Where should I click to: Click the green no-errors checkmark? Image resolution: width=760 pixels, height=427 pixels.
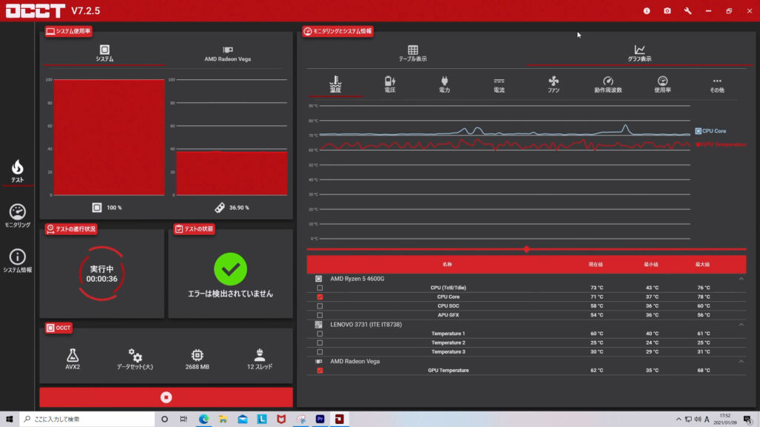click(x=230, y=269)
